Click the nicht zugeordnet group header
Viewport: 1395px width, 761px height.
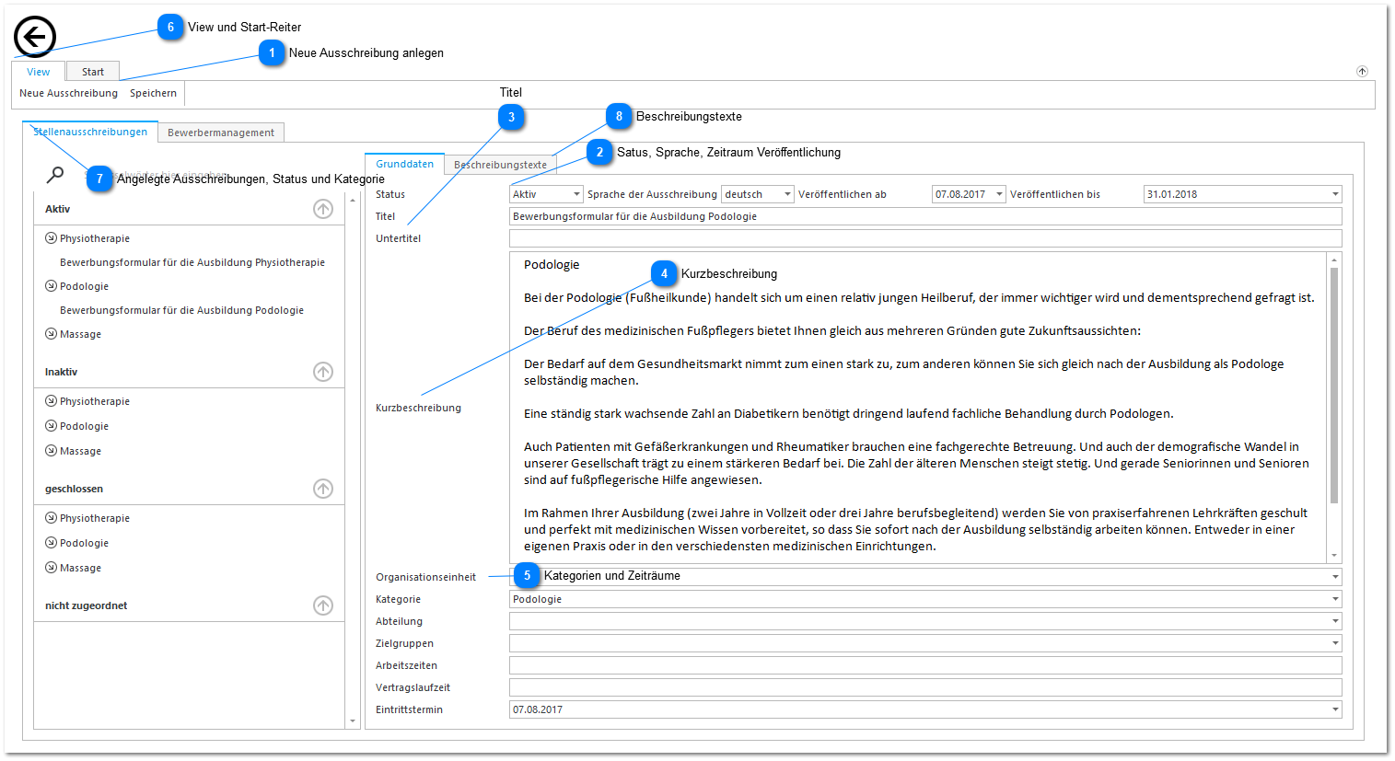(189, 605)
